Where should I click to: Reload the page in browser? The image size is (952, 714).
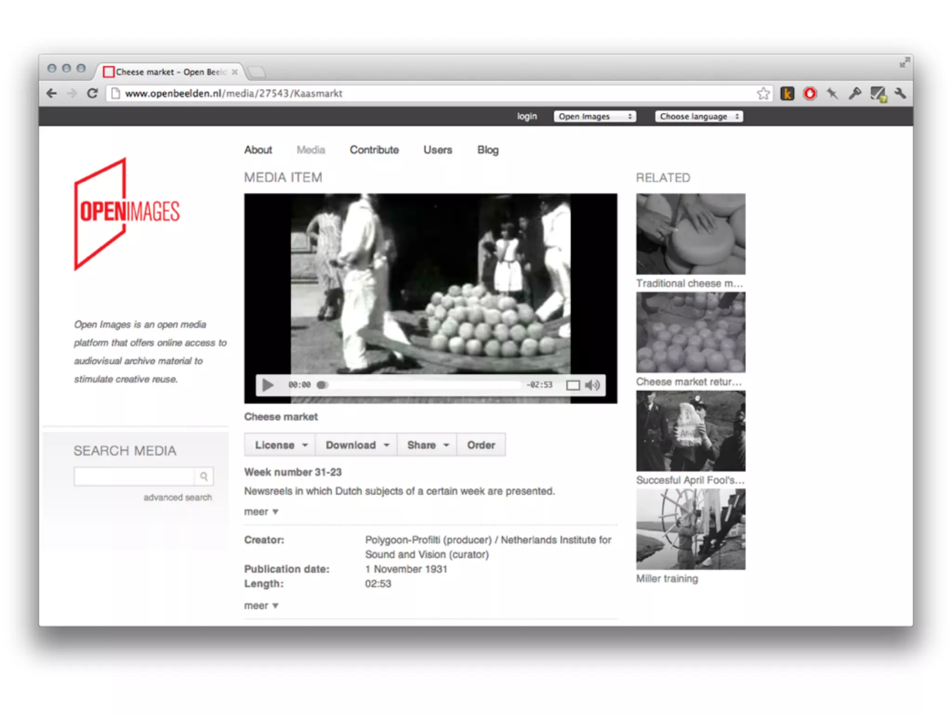click(92, 93)
